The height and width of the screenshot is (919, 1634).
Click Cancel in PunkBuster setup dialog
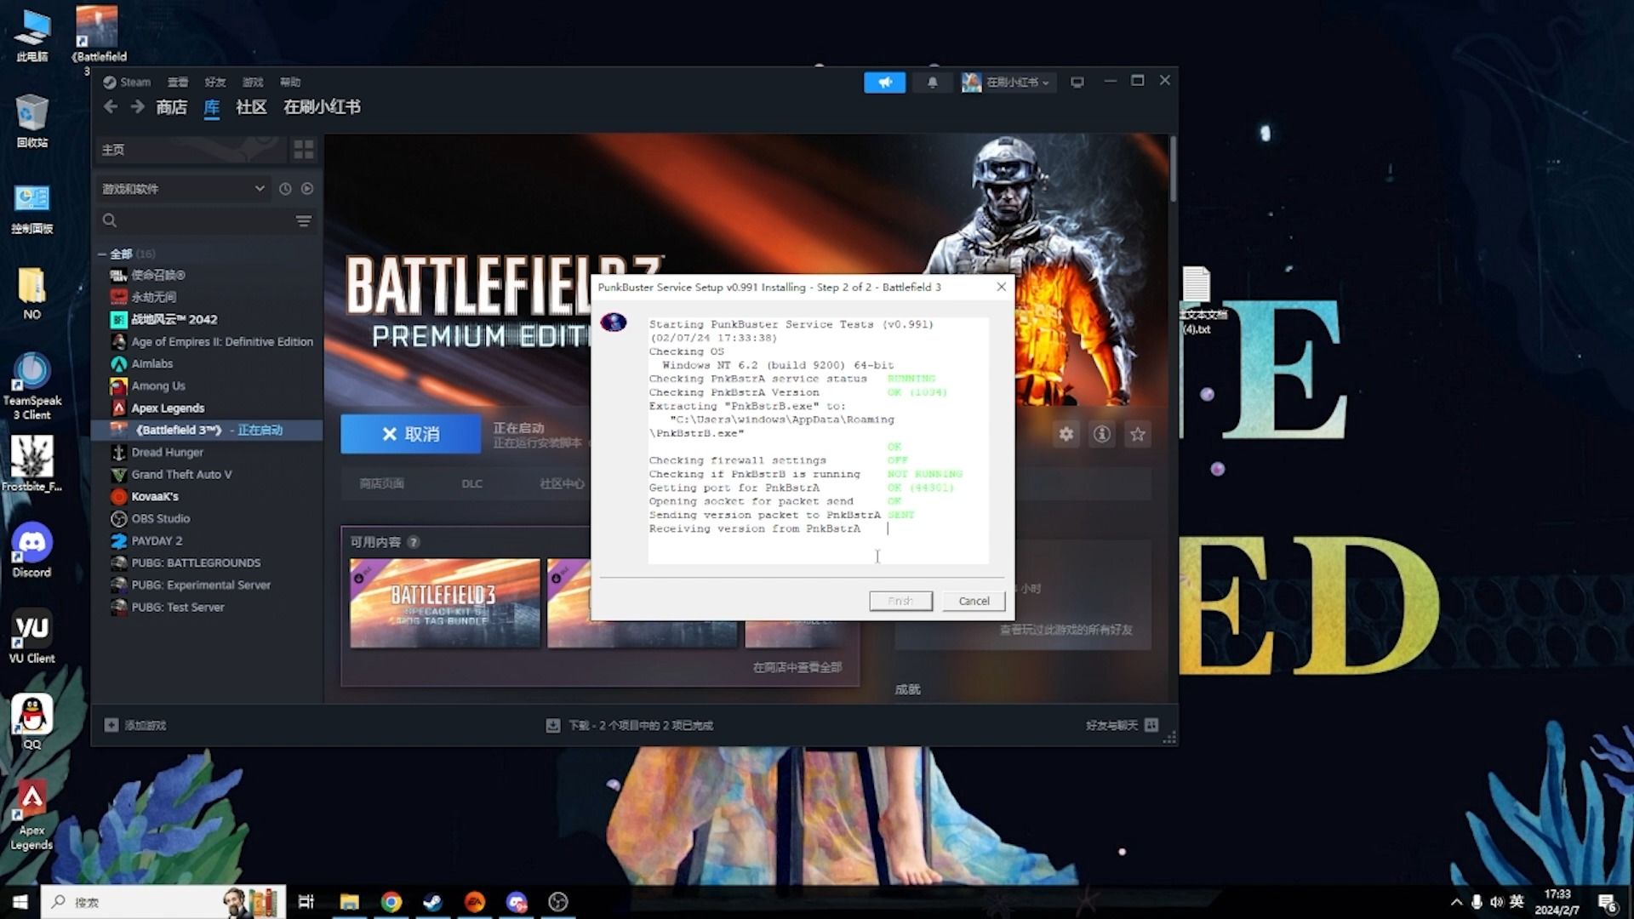tap(974, 602)
